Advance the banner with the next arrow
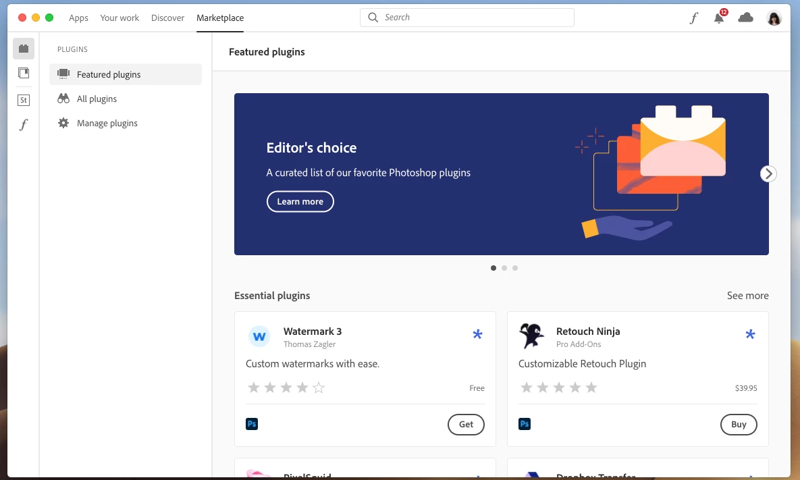Viewport: 800px width, 480px height. pos(768,174)
